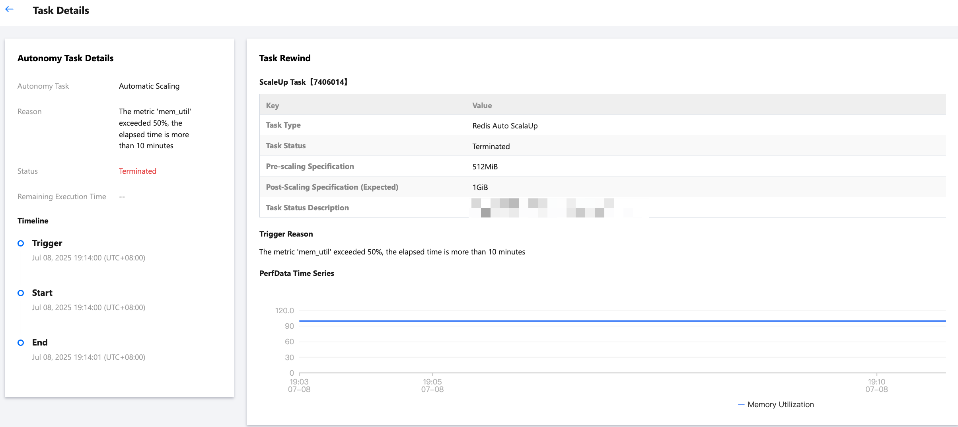Click the Memory Utilization legend line icon

741,405
